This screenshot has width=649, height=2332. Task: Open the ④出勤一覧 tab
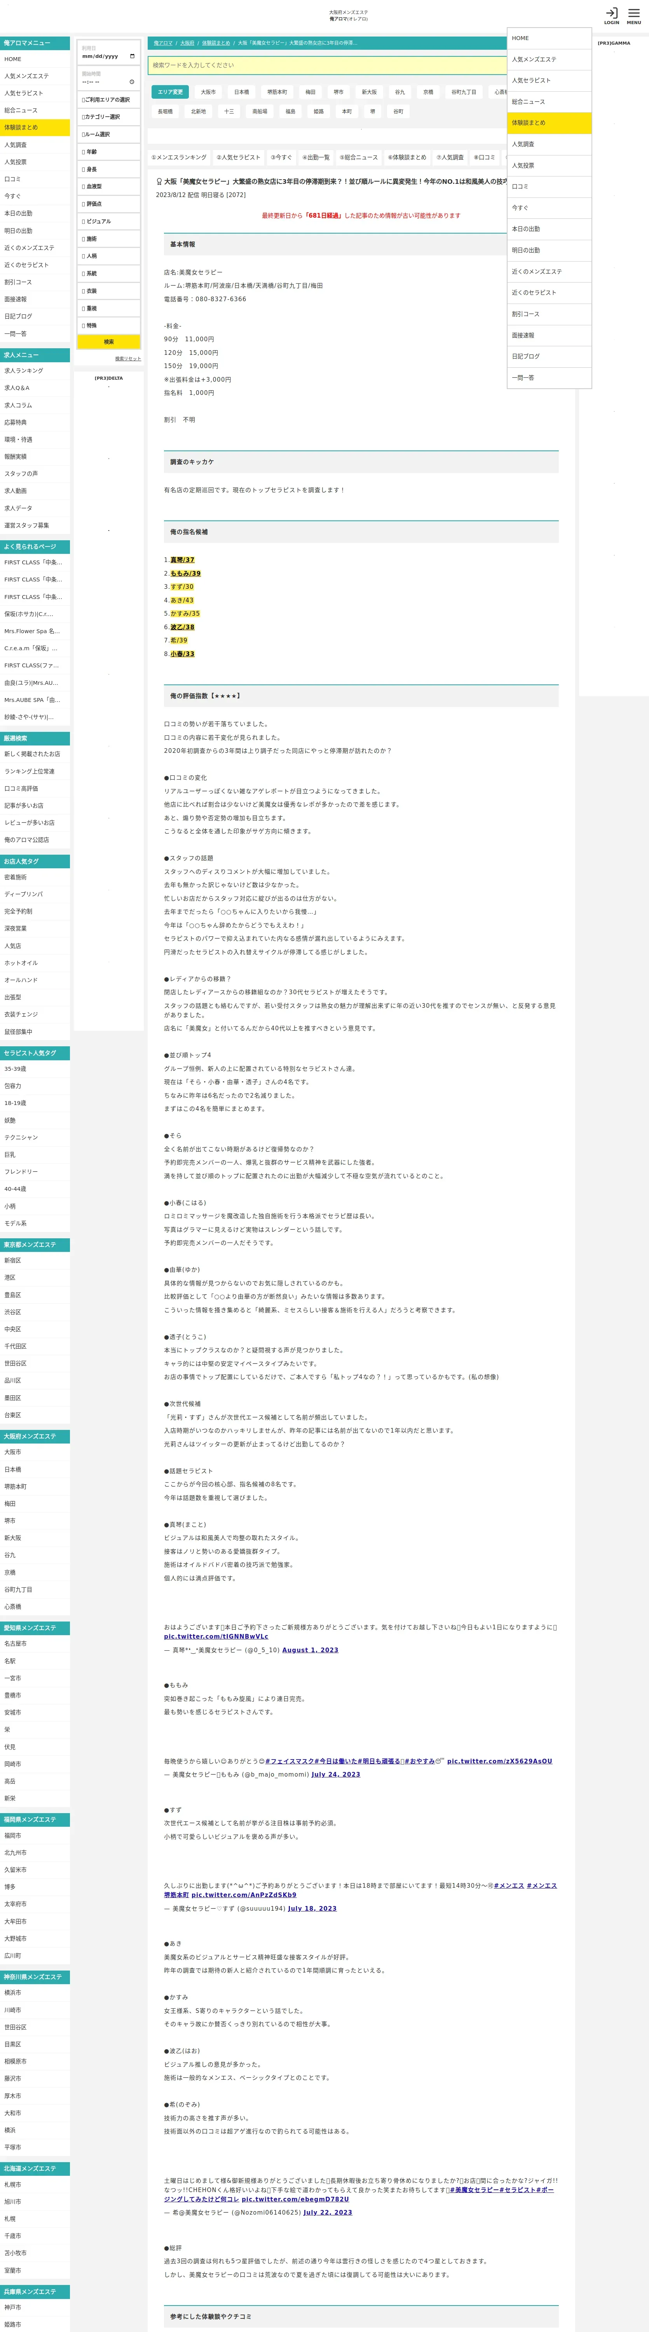(x=316, y=157)
